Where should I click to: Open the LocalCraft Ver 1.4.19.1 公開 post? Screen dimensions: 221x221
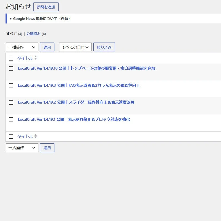[x=74, y=119]
